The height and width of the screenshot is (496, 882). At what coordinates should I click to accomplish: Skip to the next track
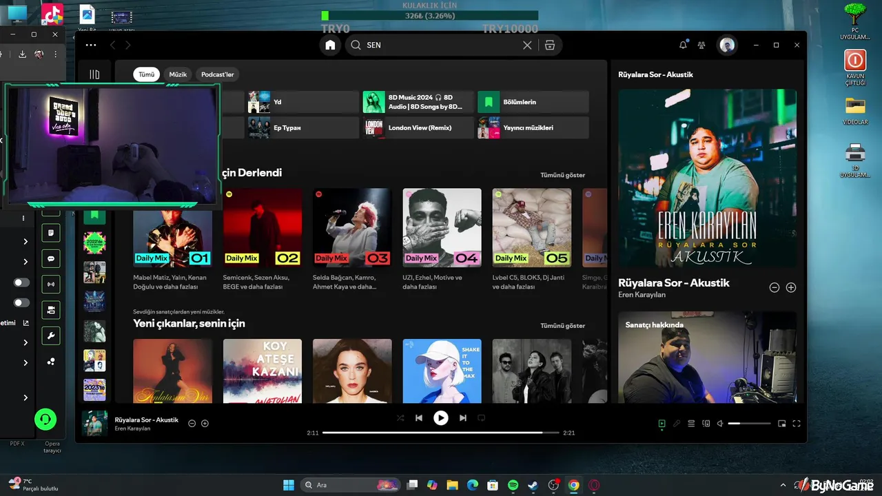click(463, 417)
